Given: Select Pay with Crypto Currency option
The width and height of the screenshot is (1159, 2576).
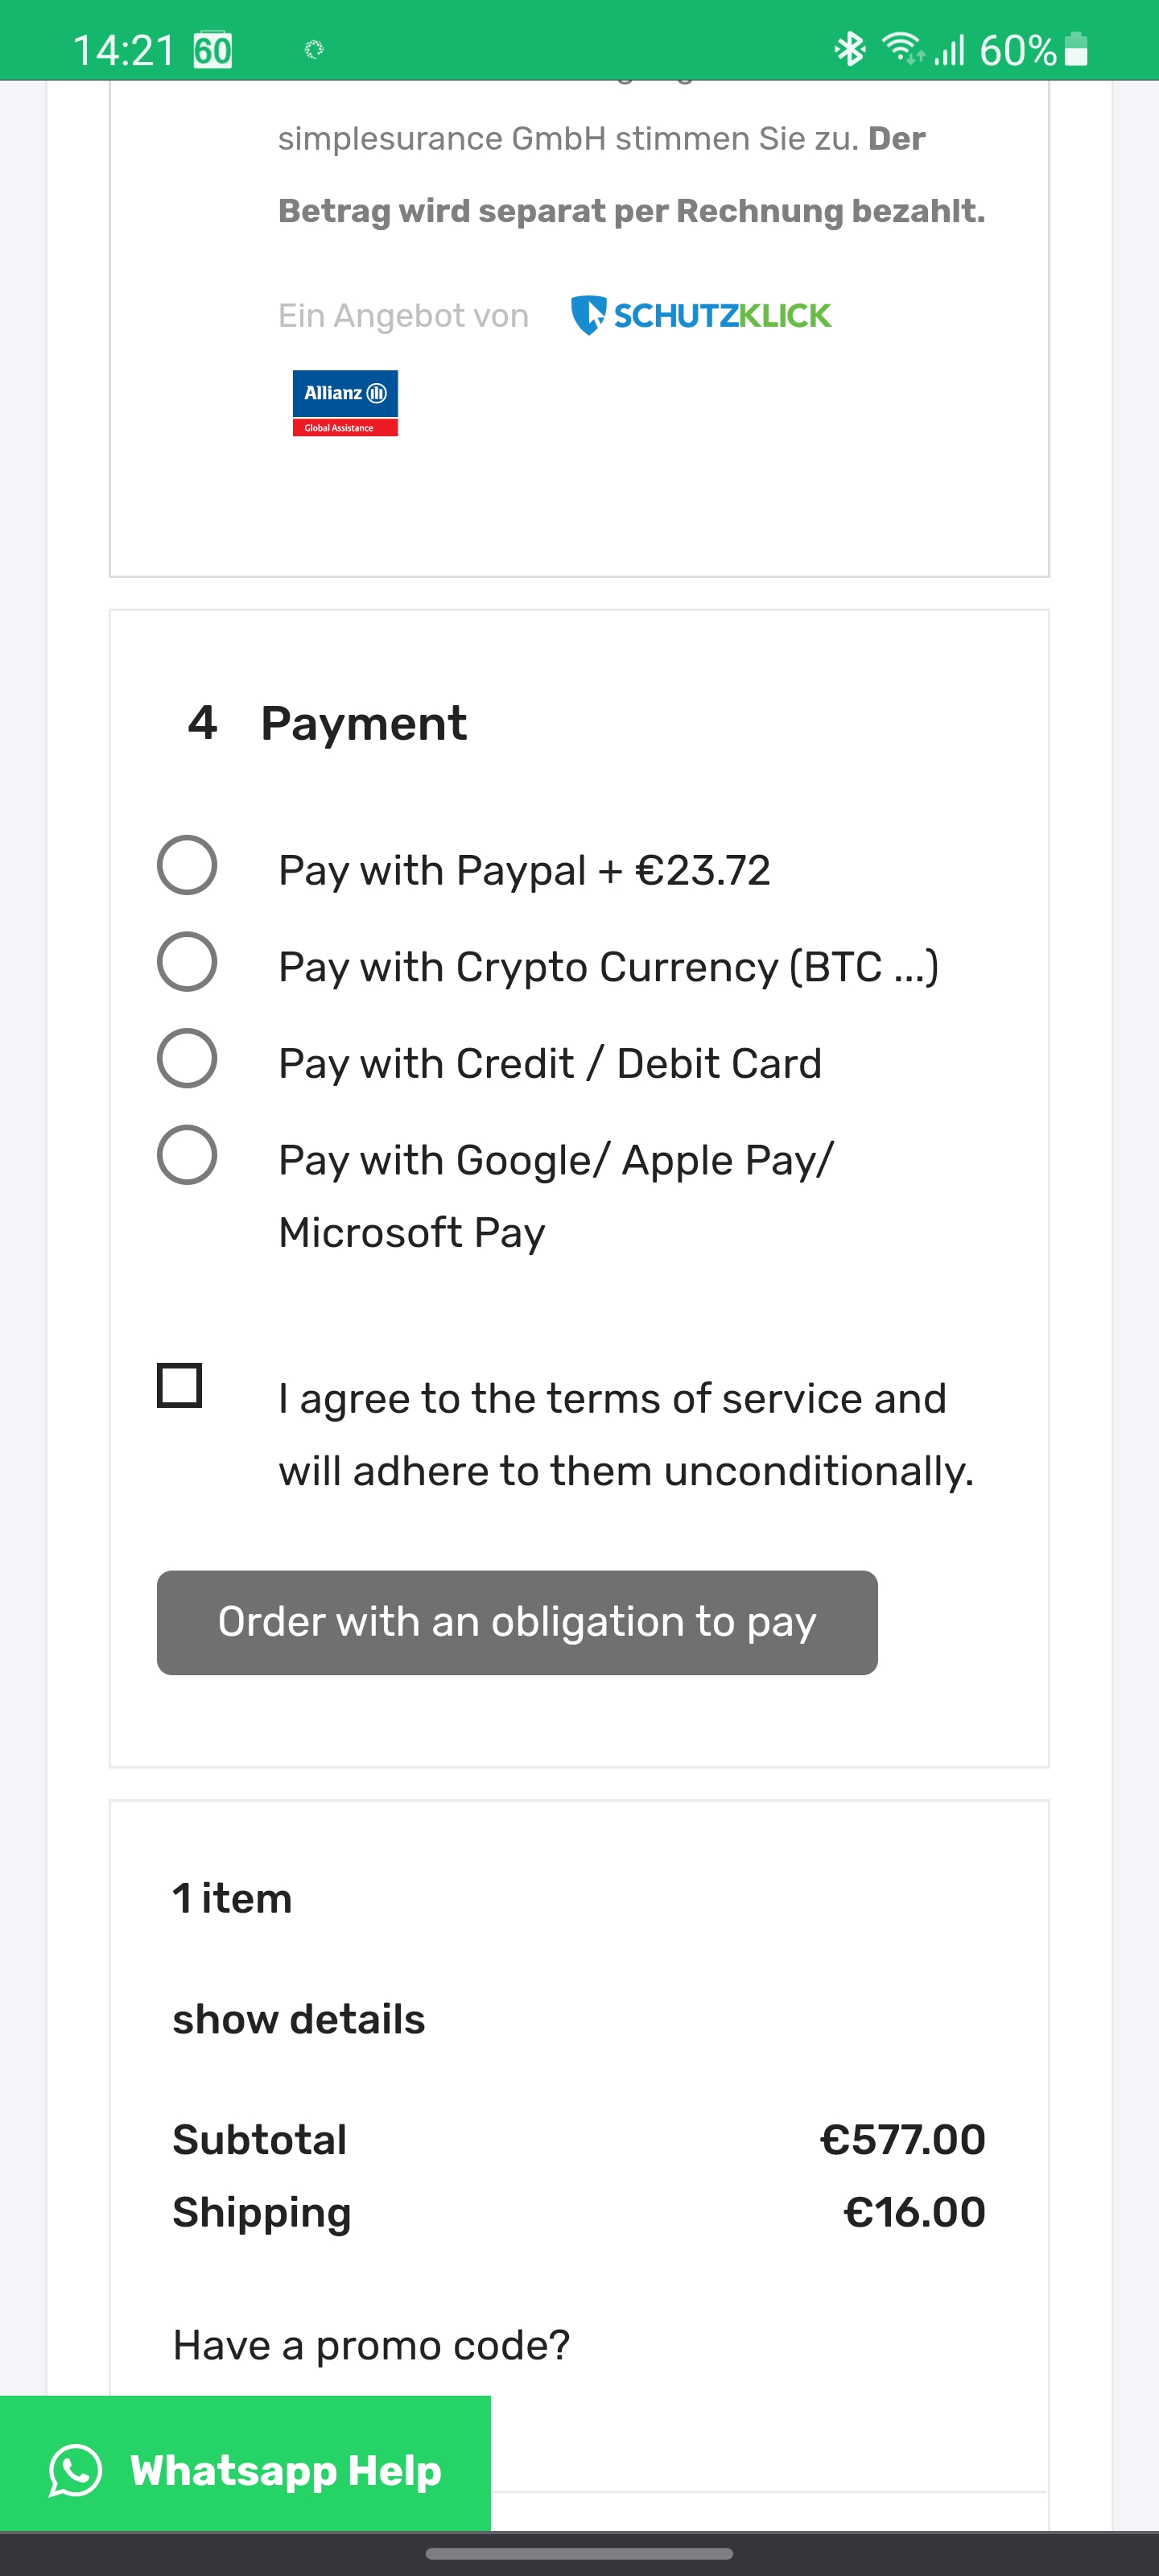Looking at the screenshot, I should (x=187, y=962).
